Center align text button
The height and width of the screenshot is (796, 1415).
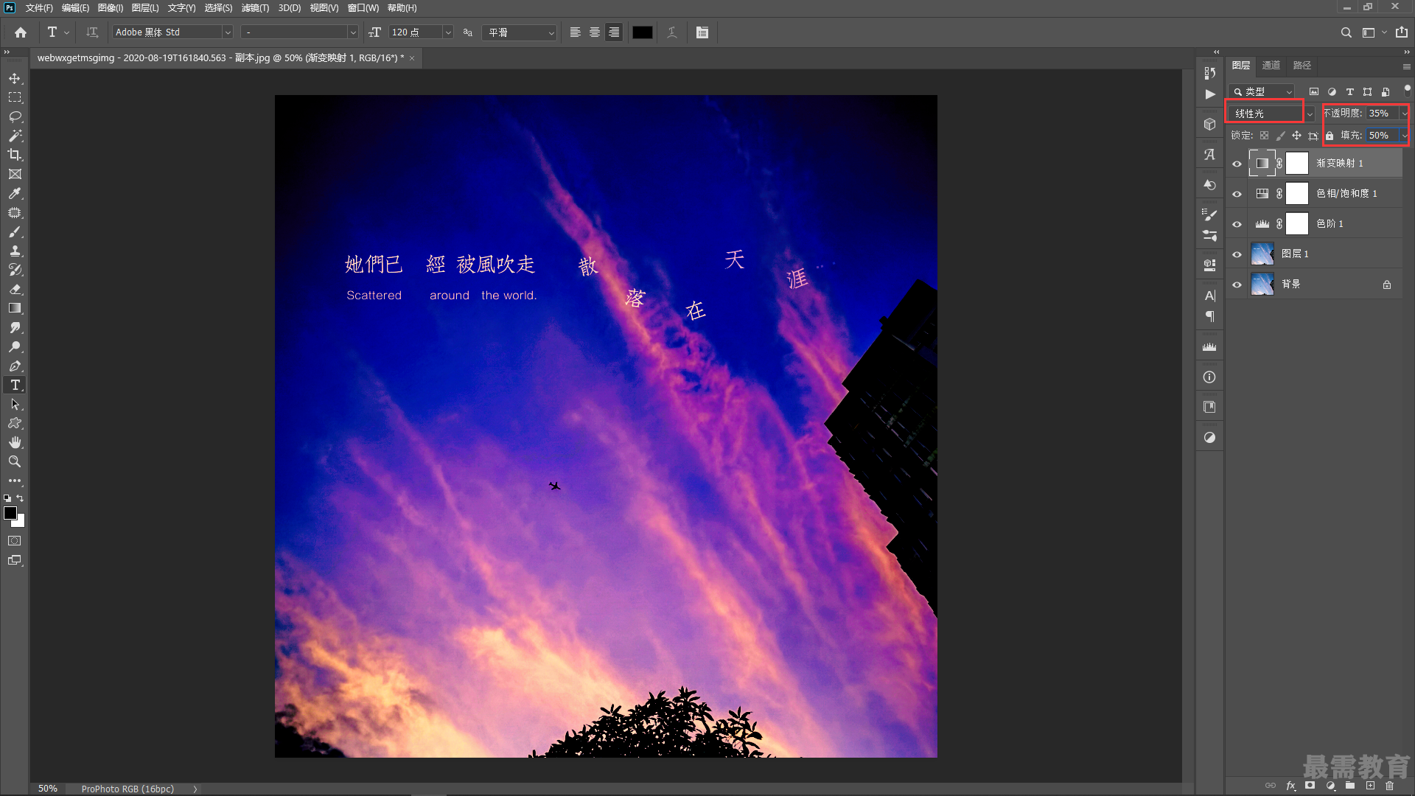point(595,32)
